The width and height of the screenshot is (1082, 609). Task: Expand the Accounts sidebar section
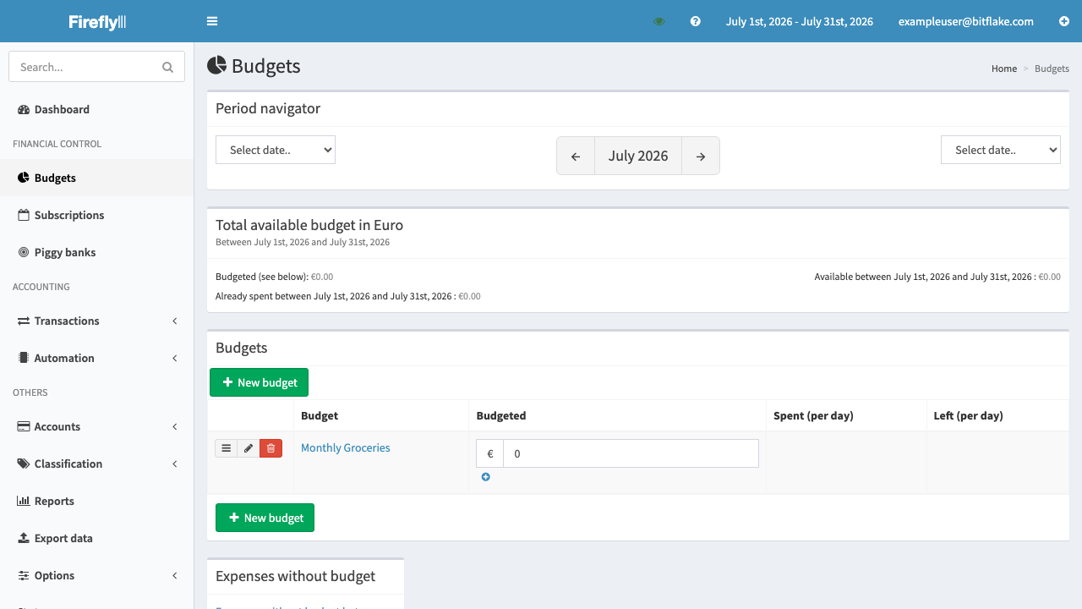tap(97, 426)
